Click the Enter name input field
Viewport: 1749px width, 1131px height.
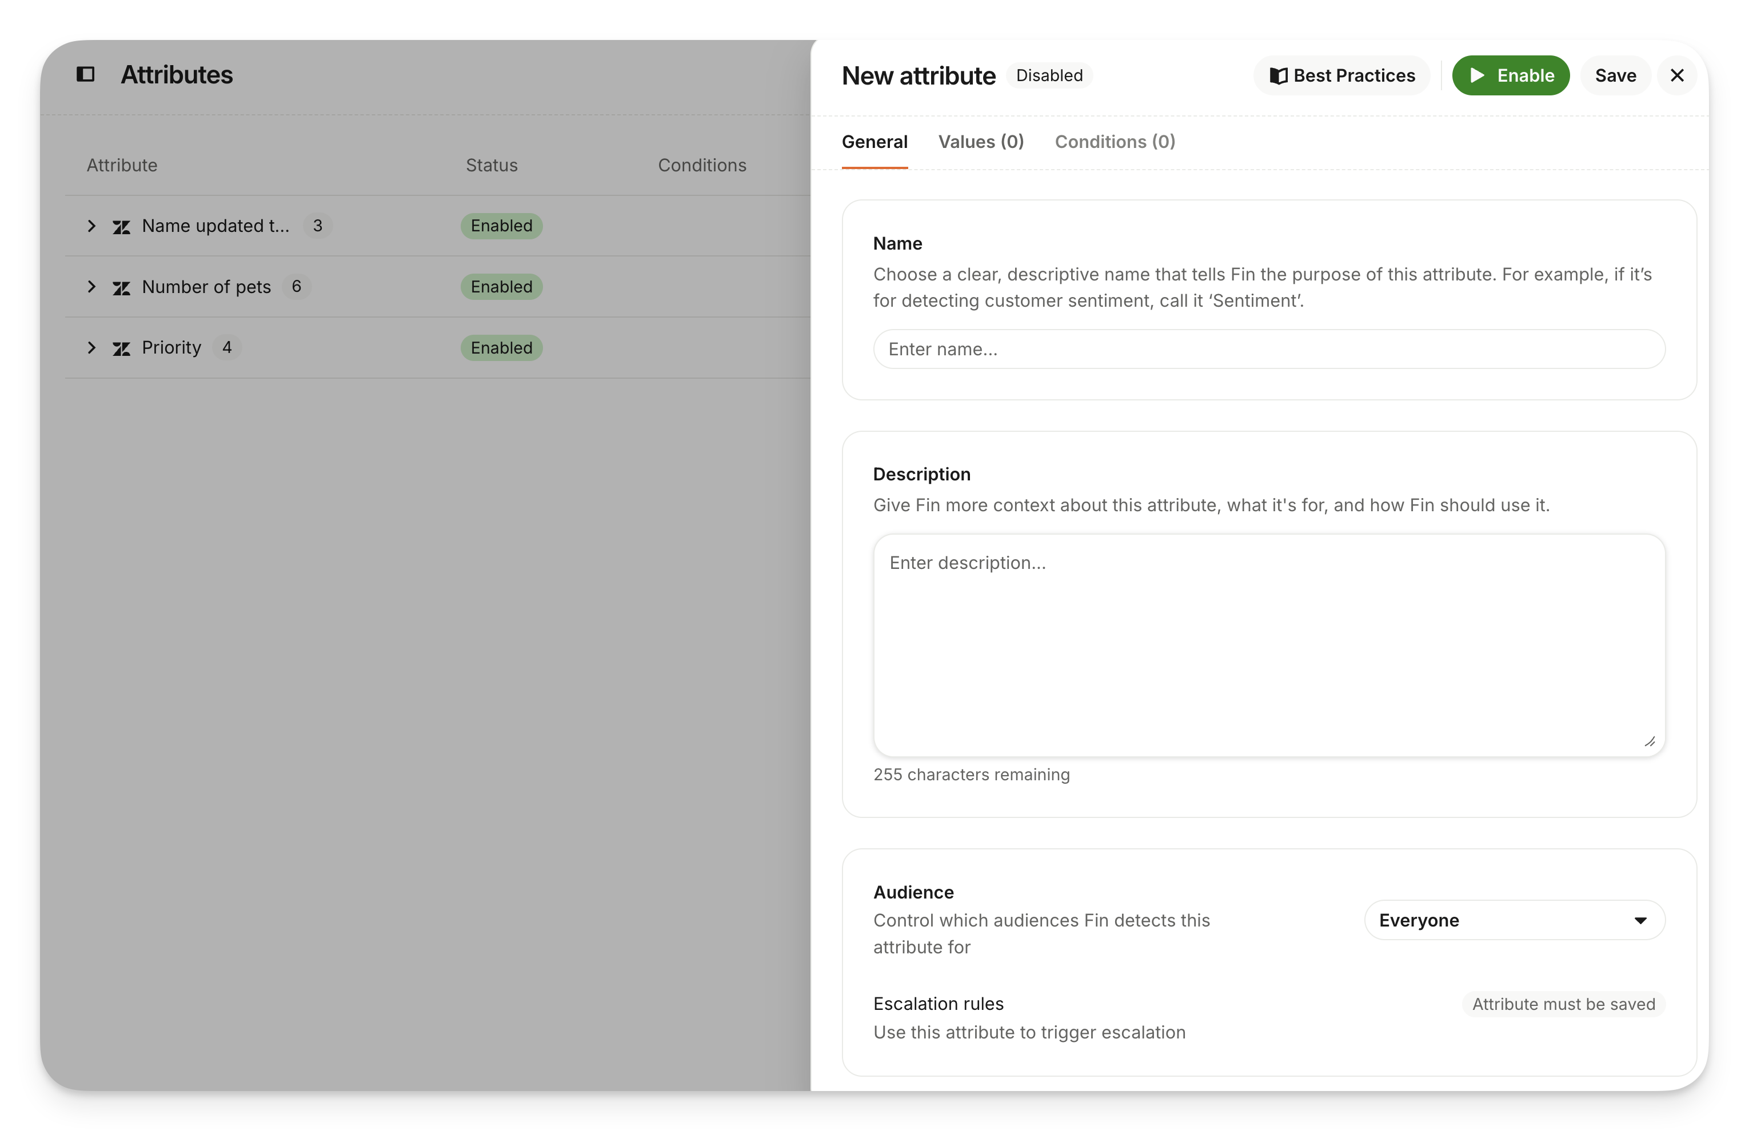point(1268,349)
